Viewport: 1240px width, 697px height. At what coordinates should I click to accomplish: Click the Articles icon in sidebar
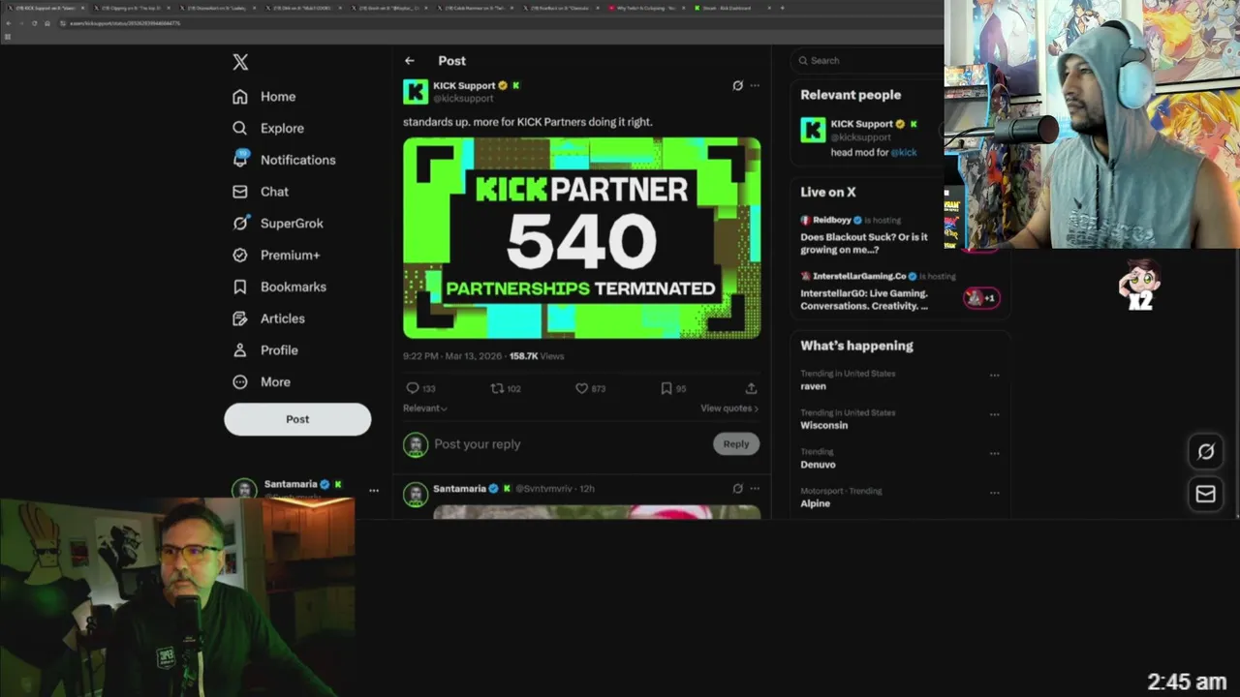240,318
